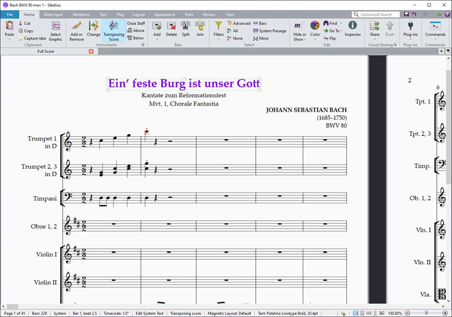Switch to Note Input tab
Screen dimensions: 452x317
pos(53,14)
